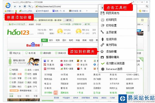The height and width of the screenshot is (103, 155).
Task: Click the new page plus icon atop menu
Action: [x=102, y=8]
